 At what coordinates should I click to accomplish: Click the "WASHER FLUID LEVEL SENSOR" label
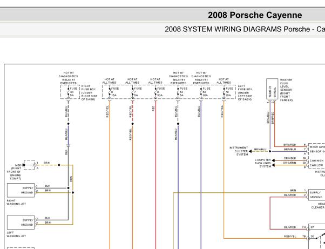point(286,90)
